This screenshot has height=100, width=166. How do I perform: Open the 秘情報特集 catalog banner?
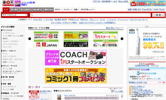[46, 35]
